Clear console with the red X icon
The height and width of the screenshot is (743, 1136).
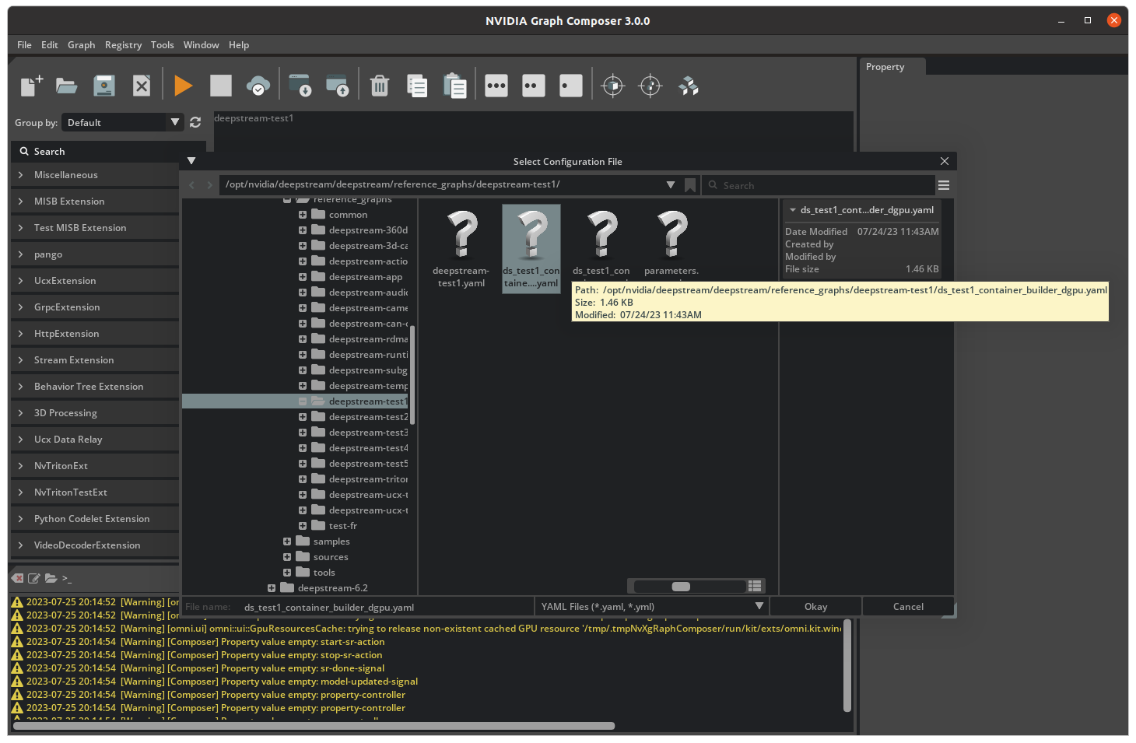17,578
